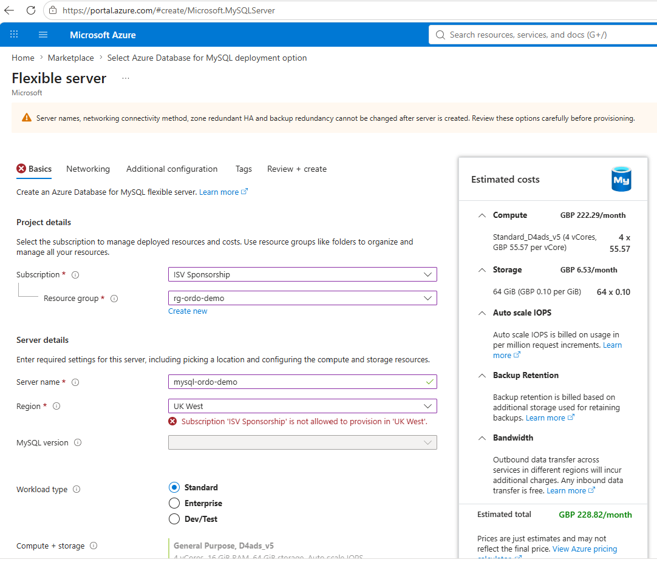The image size is (657, 568).
Task: Collapse the Bandwidth section
Action: click(482, 438)
